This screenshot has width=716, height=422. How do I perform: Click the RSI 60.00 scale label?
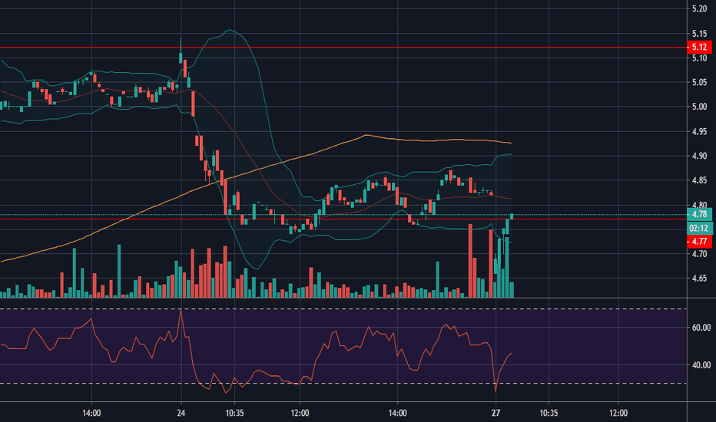pyautogui.click(x=701, y=327)
